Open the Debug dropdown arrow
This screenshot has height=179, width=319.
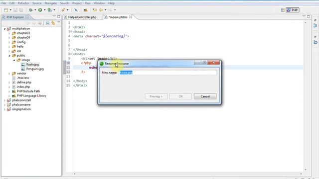(35, 10)
